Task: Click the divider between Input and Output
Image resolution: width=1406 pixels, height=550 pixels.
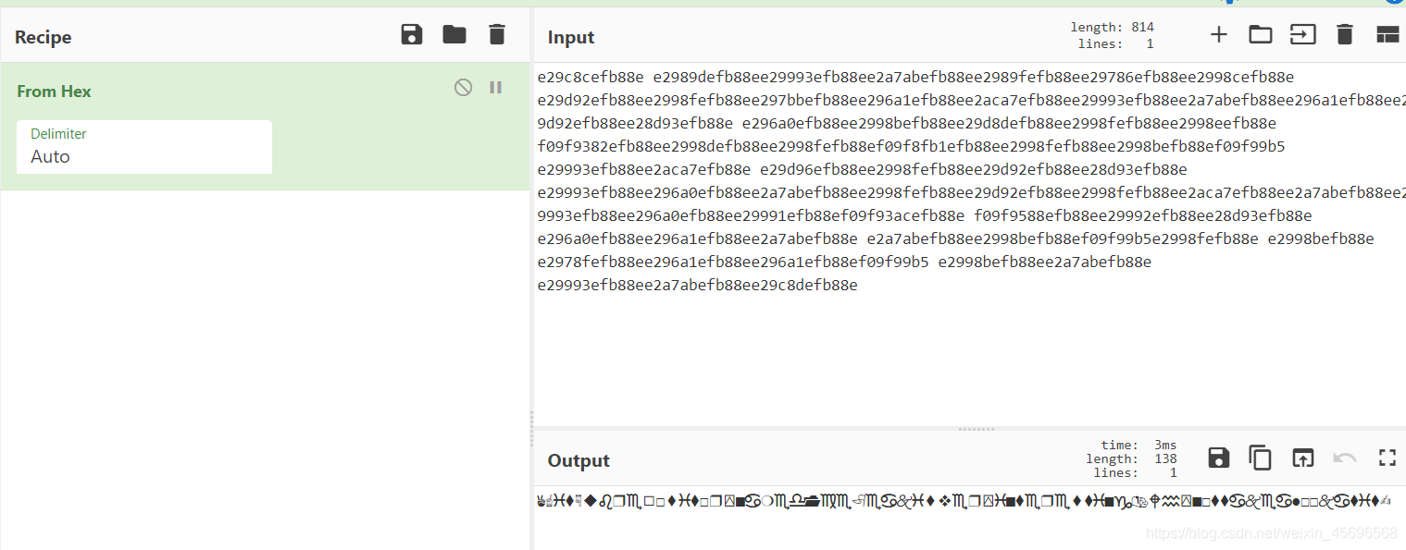Action: click(x=976, y=429)
